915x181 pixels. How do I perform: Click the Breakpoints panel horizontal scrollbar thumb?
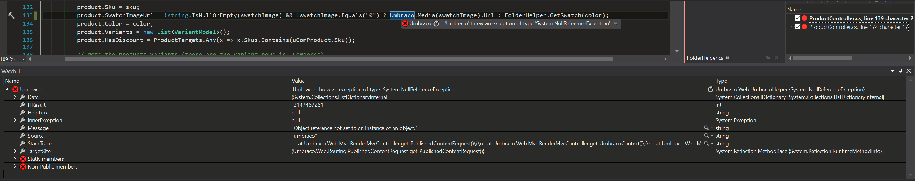pos(822,59)
